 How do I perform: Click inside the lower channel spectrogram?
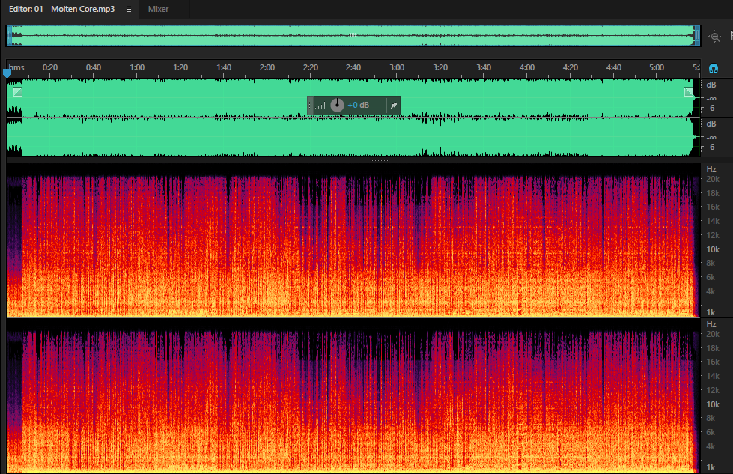pyautogui.click(x=353, y=396)
